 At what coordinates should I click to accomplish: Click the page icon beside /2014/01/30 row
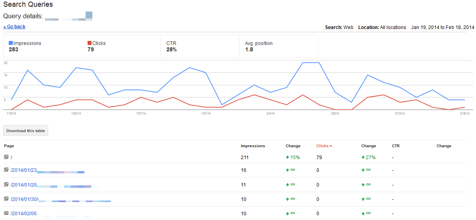[6, 199]
